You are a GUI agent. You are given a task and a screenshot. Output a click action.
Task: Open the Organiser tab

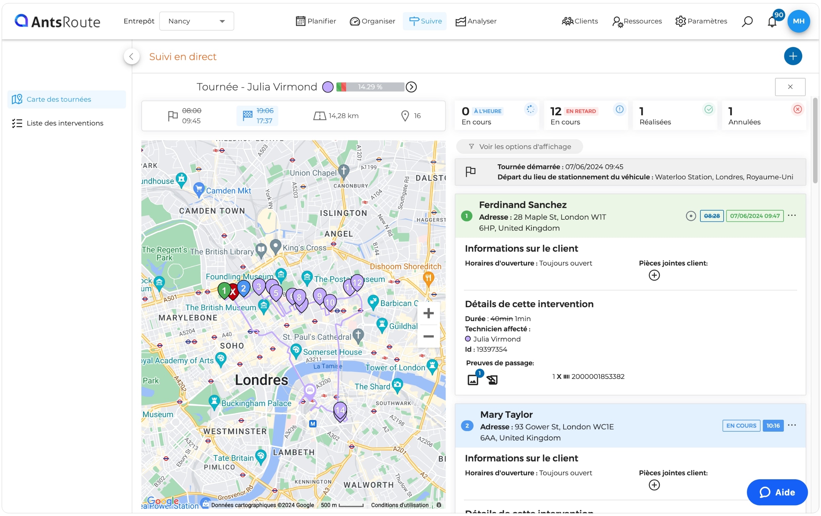(372, 21)
